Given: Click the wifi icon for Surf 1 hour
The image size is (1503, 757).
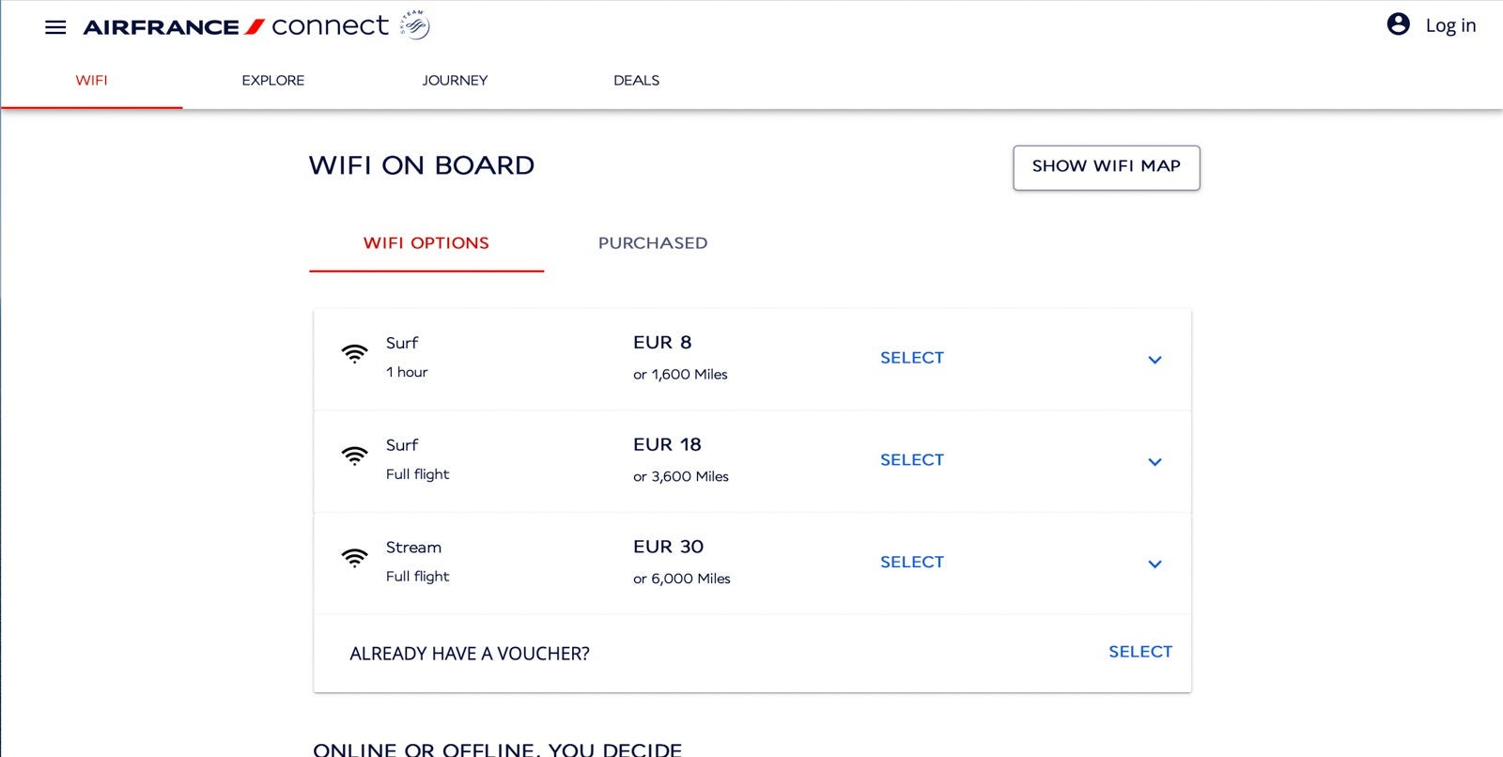Looking at the screenshot, I should (x=354, y=354).
